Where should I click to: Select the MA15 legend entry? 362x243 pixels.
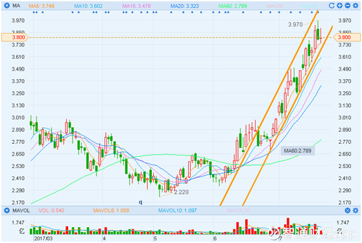[136, 6]
